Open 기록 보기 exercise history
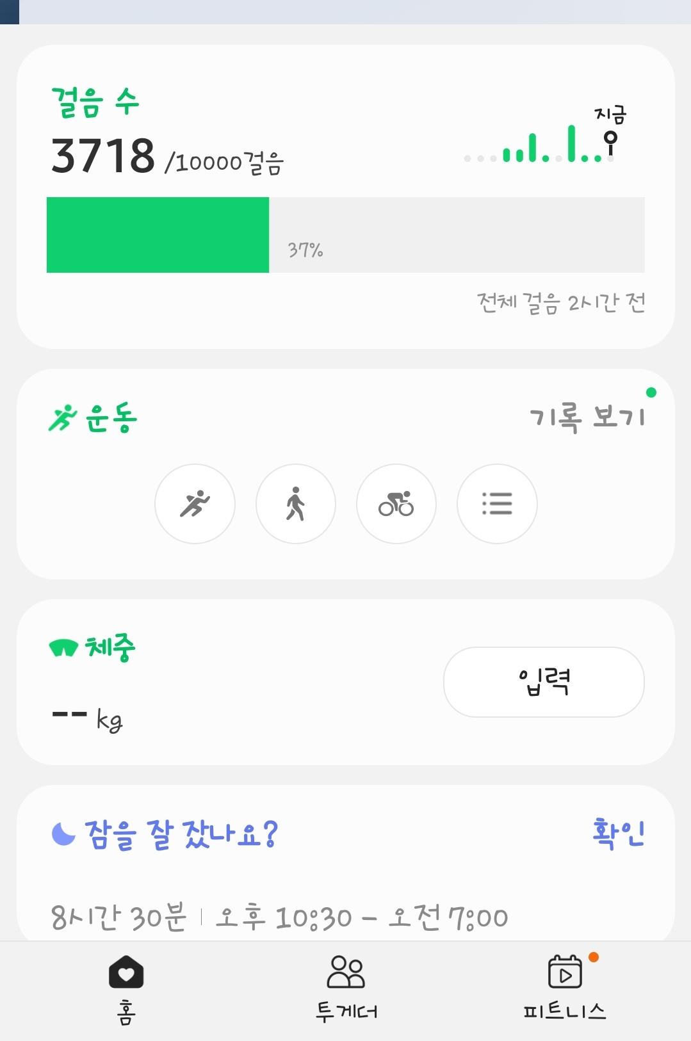The width and height of the screenshot is (691, 1041). [587, 417]
